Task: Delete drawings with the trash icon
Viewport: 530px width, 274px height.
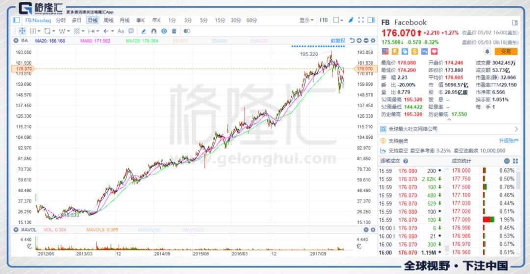Action: [x=174, y=31]
